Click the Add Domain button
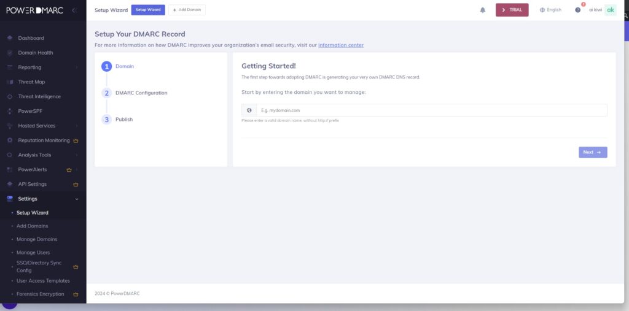 point(187,10)
